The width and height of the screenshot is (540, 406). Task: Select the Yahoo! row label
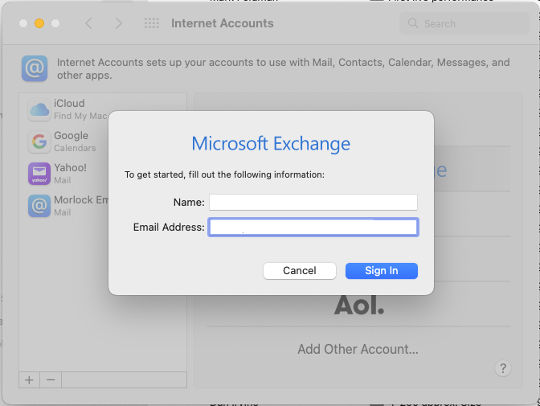click(x=70, y=167)
